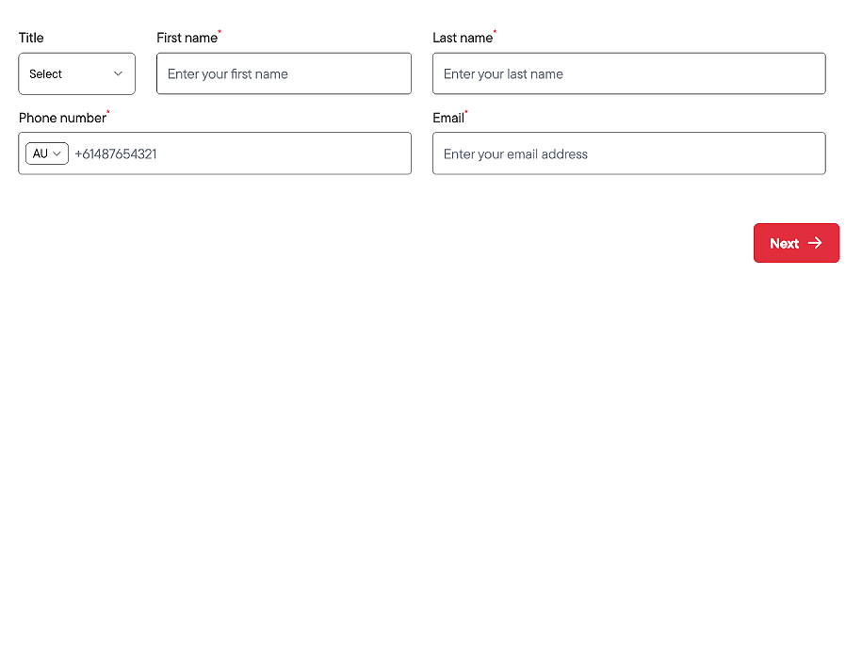The image size is (862, 645).
Task: Click the word Select inside Title dropdown
Action: pos(45,74)
